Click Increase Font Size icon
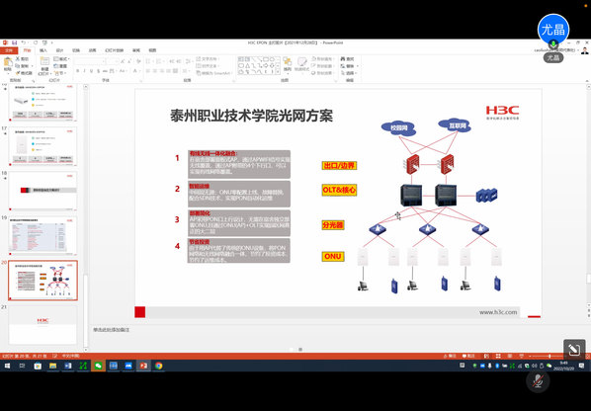Viewport: 591px width, 411px height. coord(123,61)
